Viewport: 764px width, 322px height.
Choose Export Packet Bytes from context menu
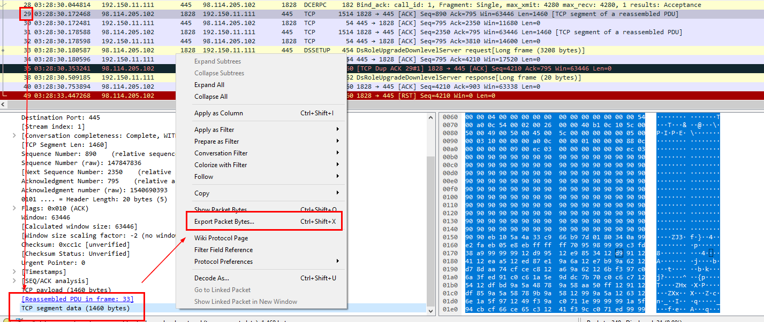pyautogui.click(x=224, y=222)
